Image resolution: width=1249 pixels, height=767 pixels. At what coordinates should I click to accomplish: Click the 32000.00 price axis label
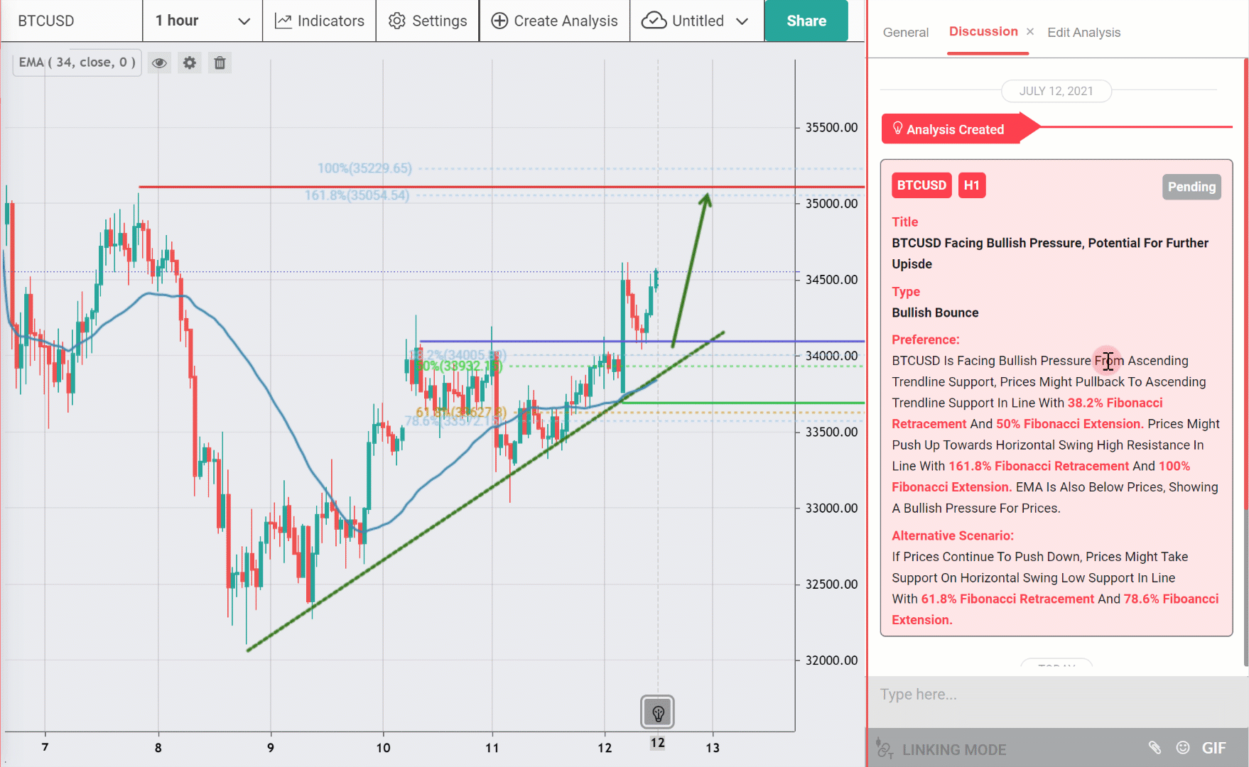[x=831, y=660]
